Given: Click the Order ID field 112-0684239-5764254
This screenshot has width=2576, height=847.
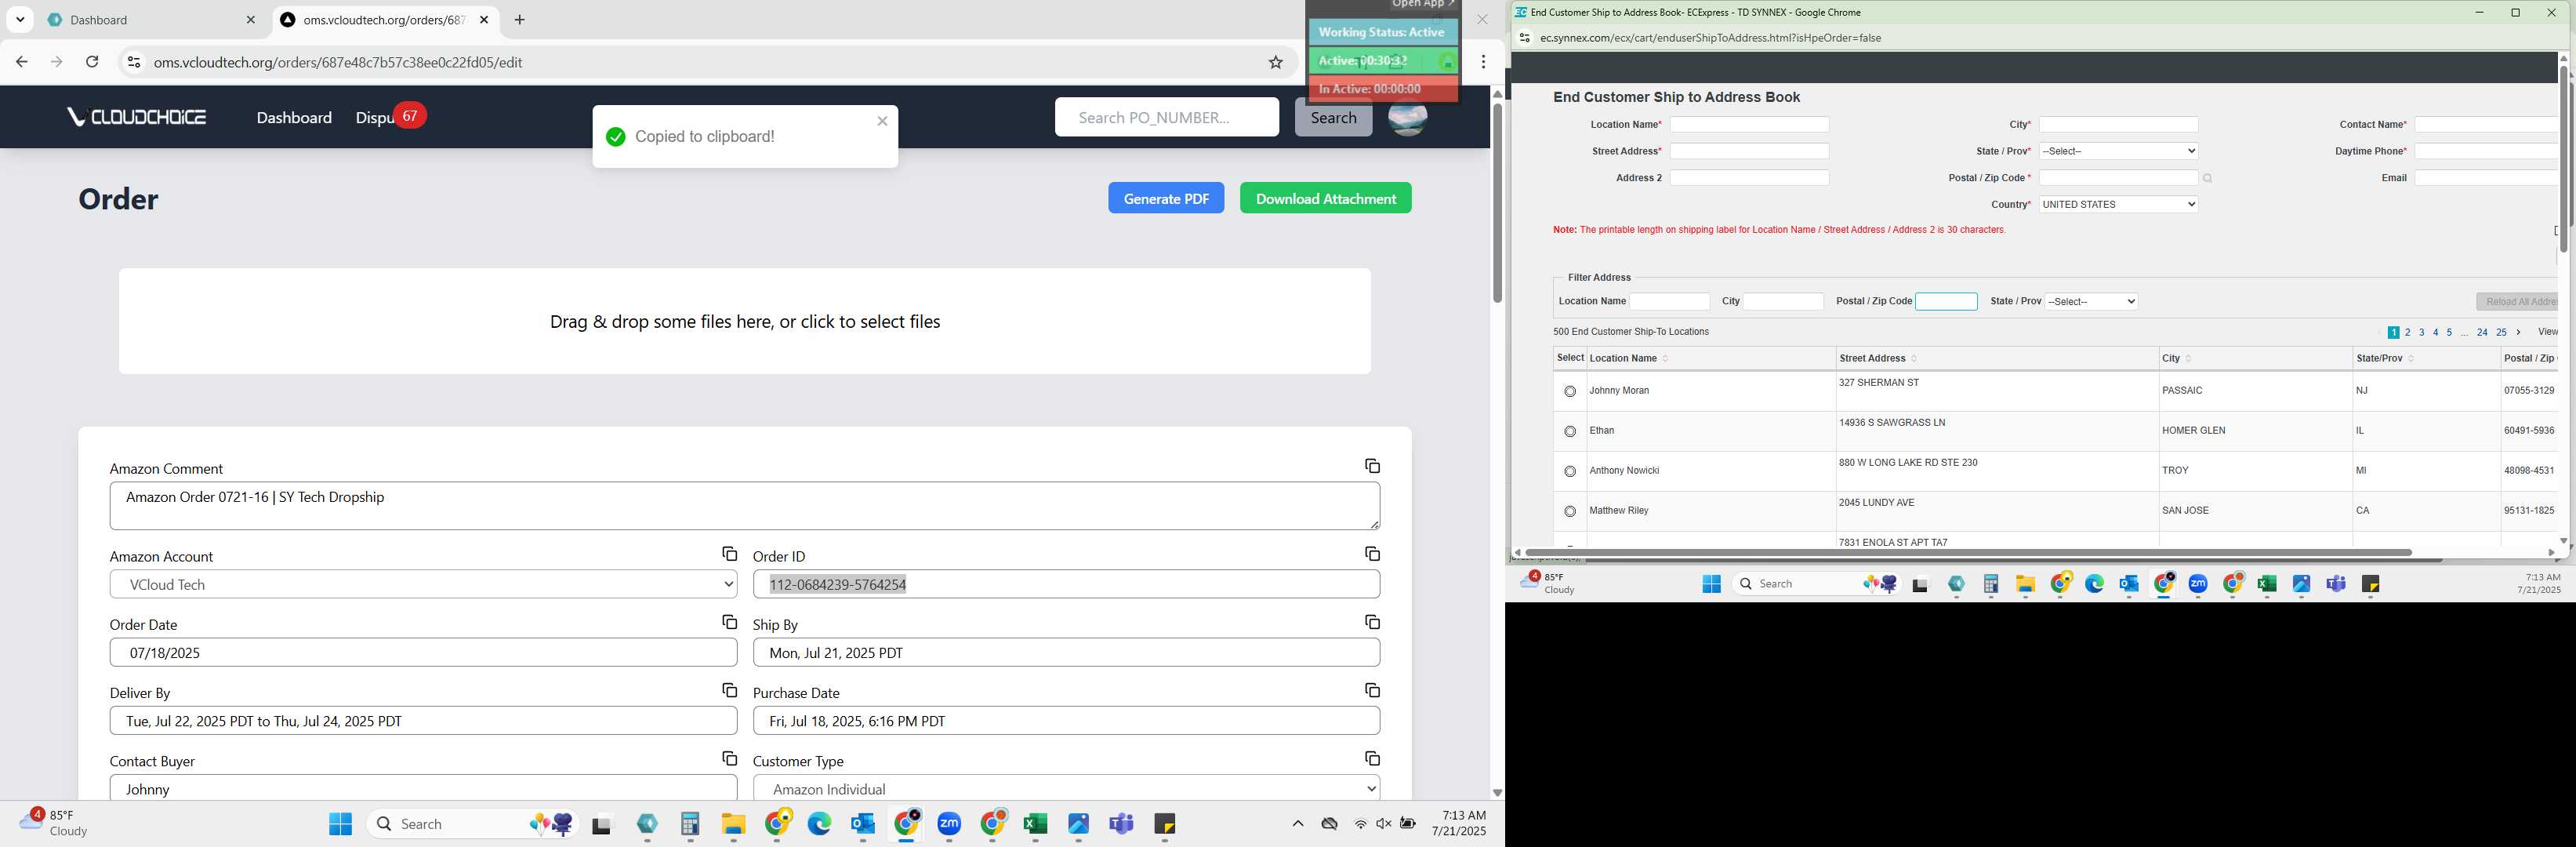Looking at the screenshot, I should 1066,584.
